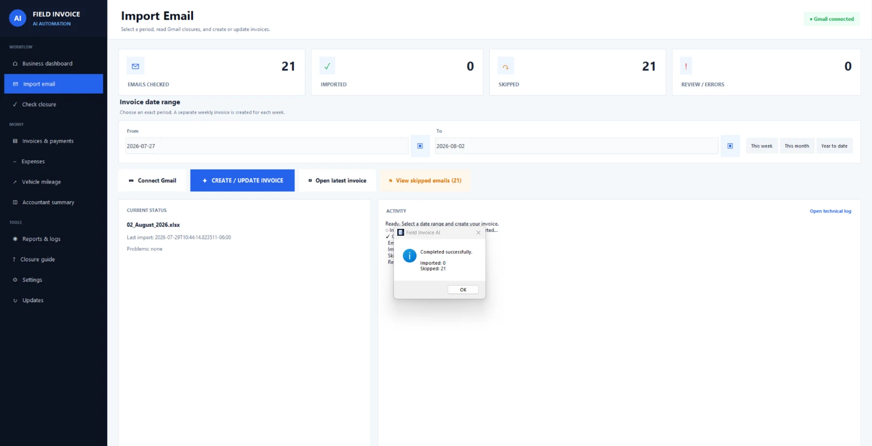
Task: Open technical log link
Action: tap(830, 211)
